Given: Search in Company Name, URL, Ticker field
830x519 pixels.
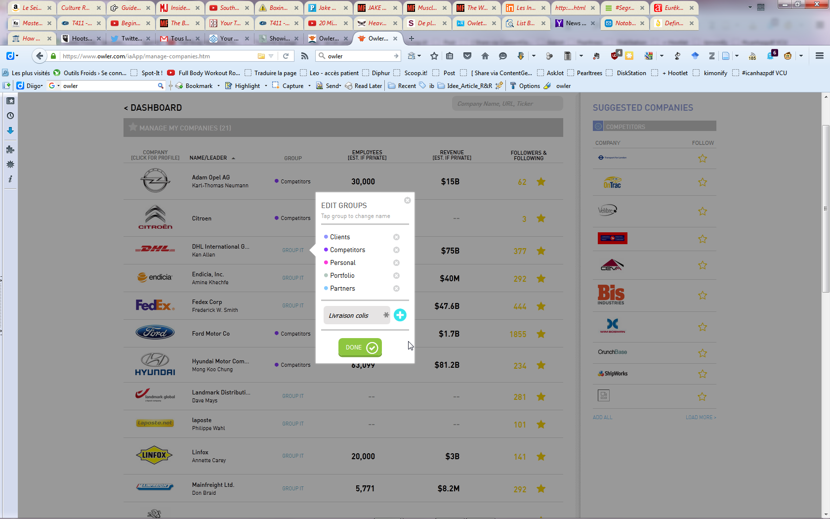Looking at the screenshot, I should 507,104.
